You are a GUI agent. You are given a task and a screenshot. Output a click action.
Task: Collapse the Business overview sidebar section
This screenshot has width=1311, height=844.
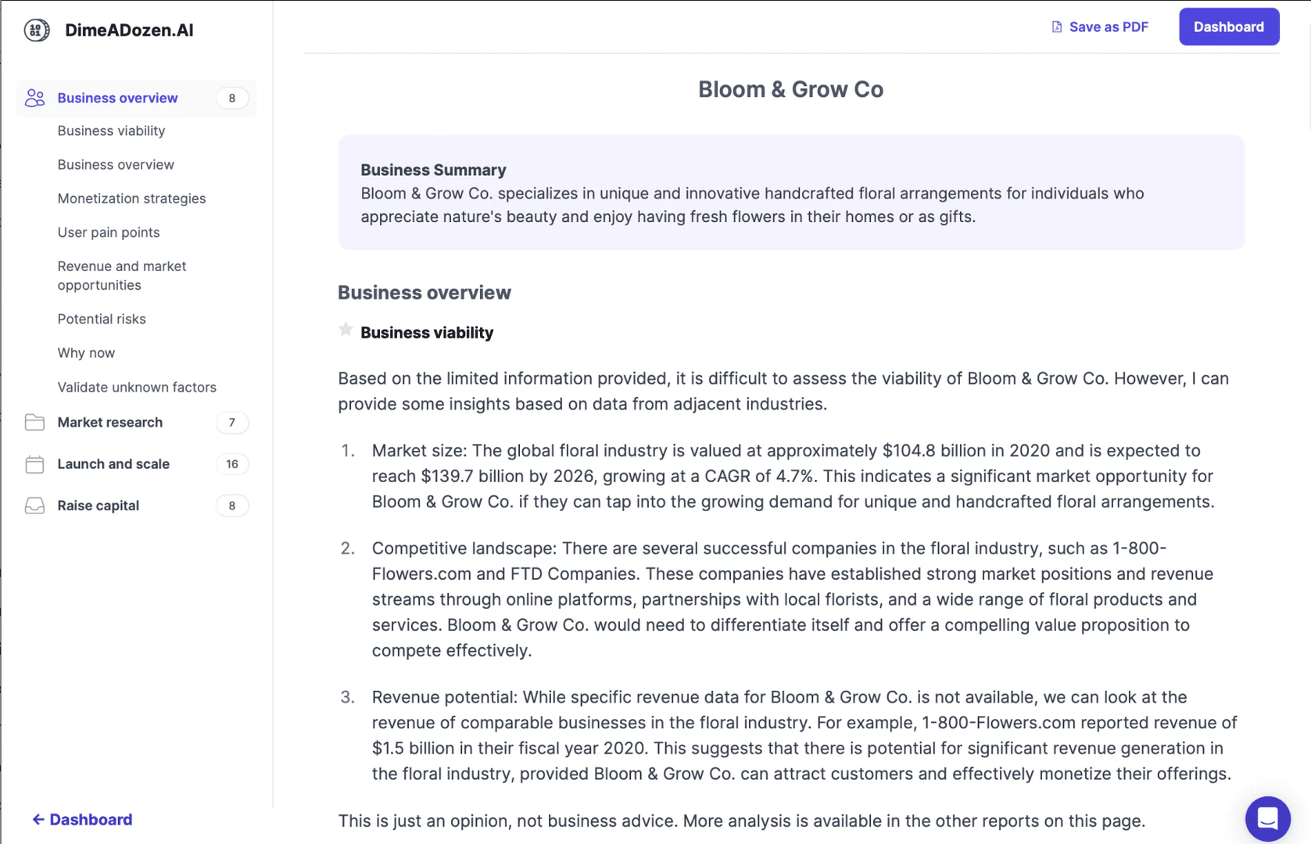117,98
